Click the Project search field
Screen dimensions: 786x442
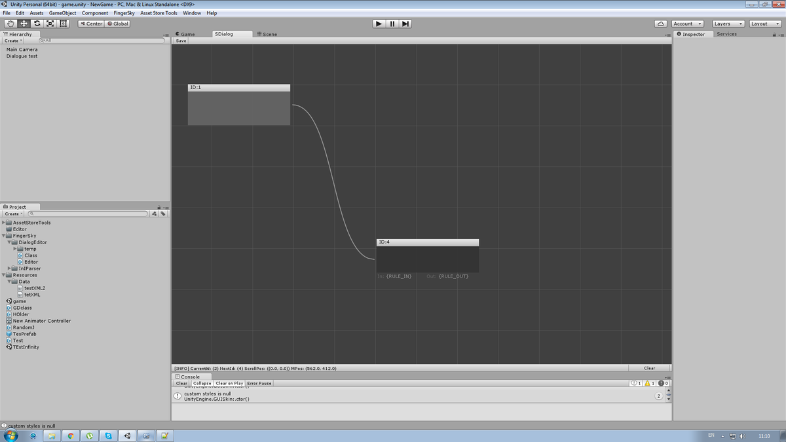pyautogui.click(x=88, y=213)
